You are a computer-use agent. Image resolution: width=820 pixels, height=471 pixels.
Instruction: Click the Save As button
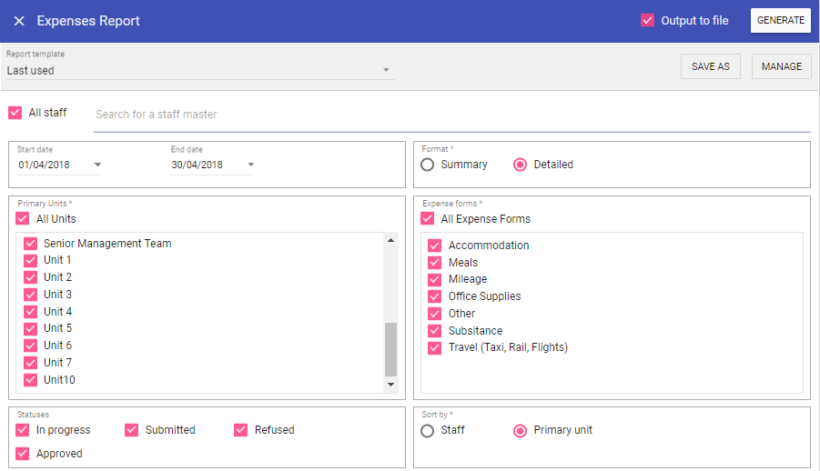pos(710,66)
